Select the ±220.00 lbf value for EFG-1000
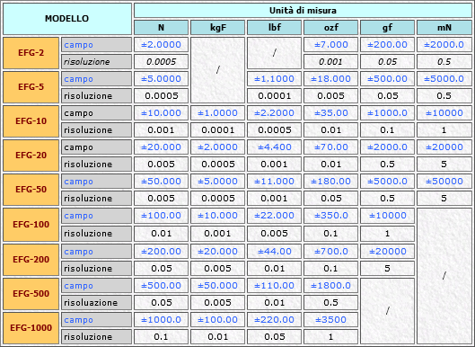Image resolution: width=475 pixels, height=347 pixels. click(275, 320)
